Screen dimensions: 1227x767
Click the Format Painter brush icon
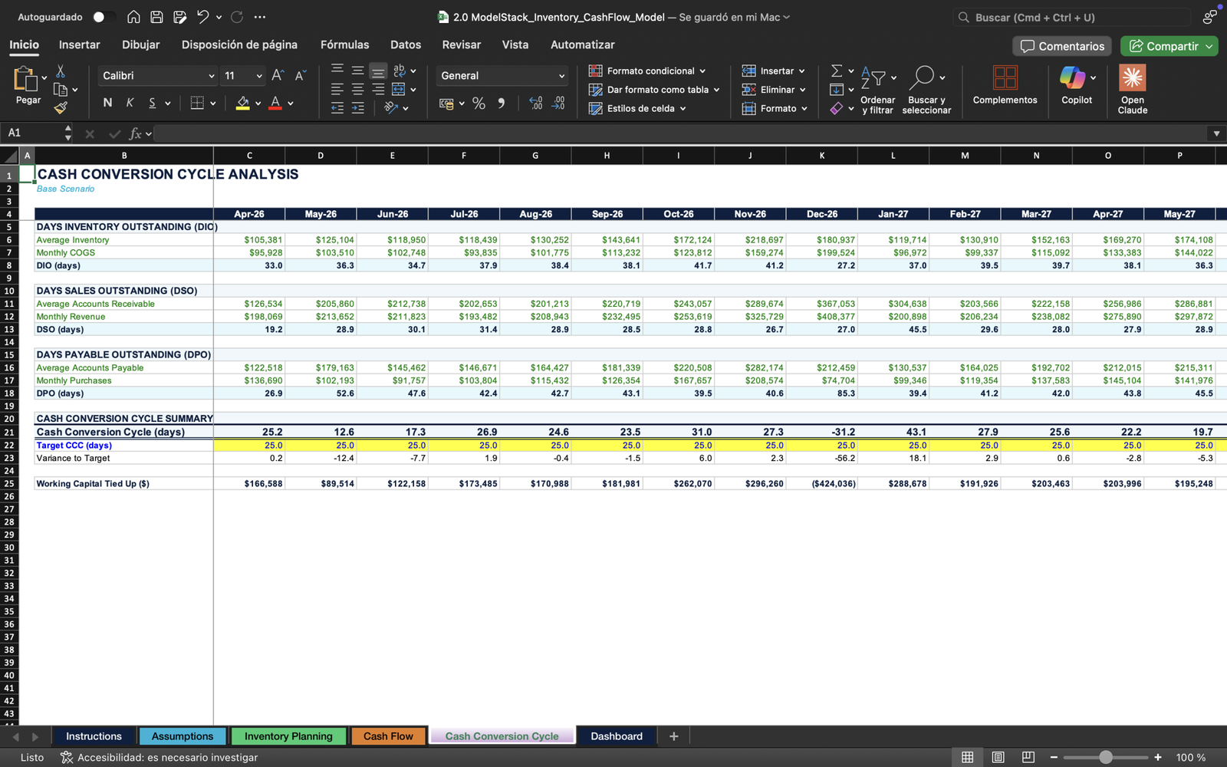pyautogui.click(x=61, y=108)
